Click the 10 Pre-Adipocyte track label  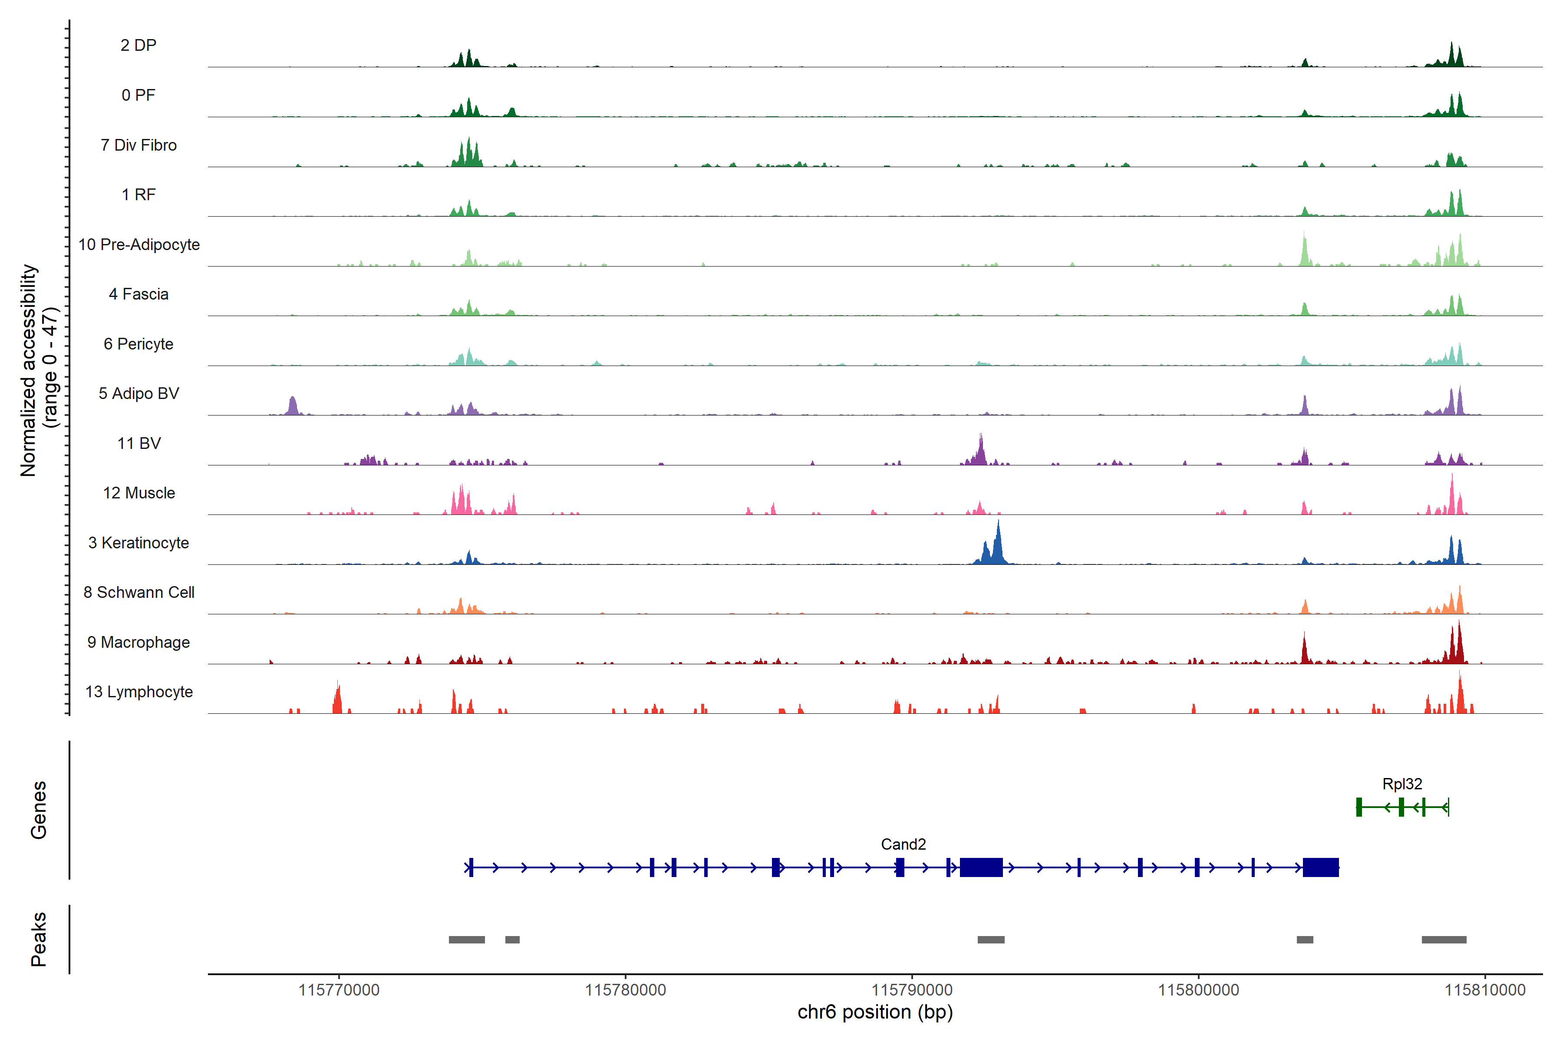point(139,244)
